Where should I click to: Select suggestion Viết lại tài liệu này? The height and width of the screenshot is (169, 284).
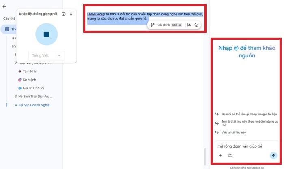pos(234,133)
